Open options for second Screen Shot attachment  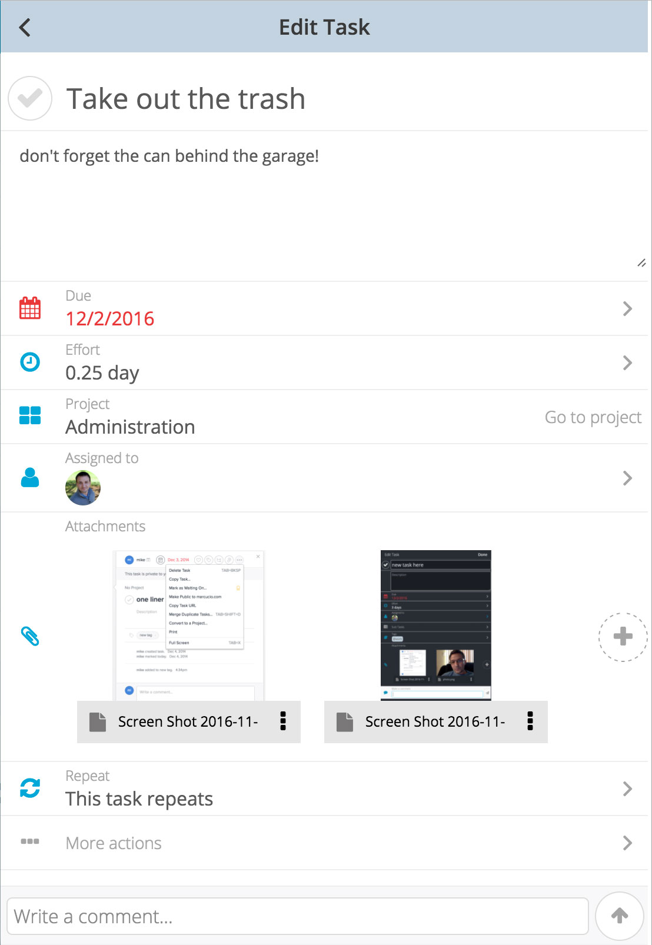pyautogui.click(x=530, y=721)
